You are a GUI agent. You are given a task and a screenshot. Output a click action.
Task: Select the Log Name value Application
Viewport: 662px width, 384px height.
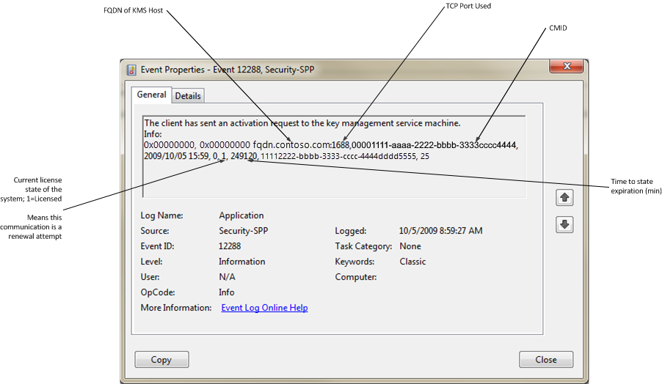pyautogui.click(x=241, y=215)
